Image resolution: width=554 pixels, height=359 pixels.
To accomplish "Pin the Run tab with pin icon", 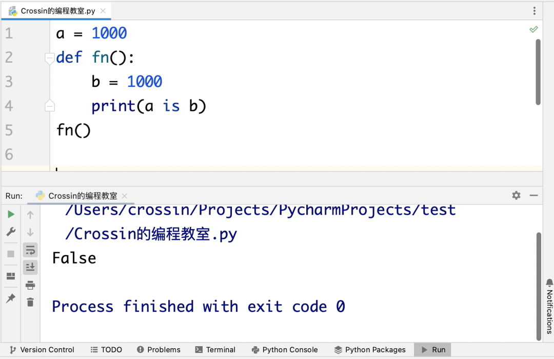I will pos(11,298).
